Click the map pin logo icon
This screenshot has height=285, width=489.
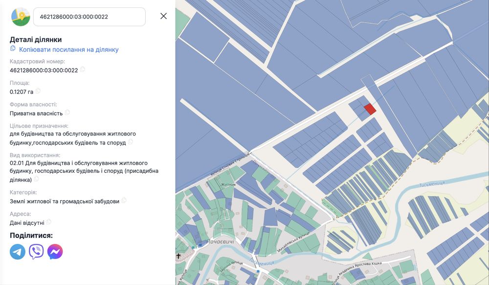[x=21, y=17]
